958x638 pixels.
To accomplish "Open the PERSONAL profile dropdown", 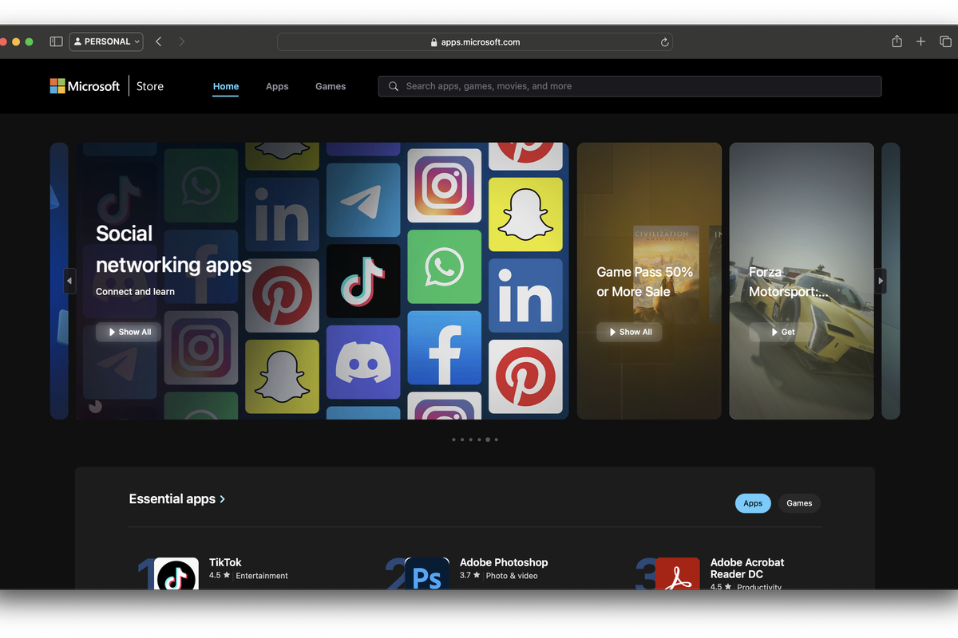I will pos(105,41).
